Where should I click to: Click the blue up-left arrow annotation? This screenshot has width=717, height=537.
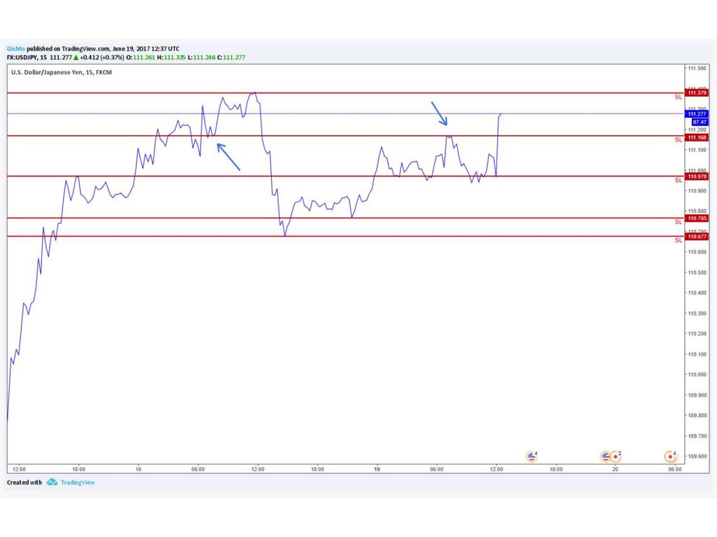pos(228,157)
